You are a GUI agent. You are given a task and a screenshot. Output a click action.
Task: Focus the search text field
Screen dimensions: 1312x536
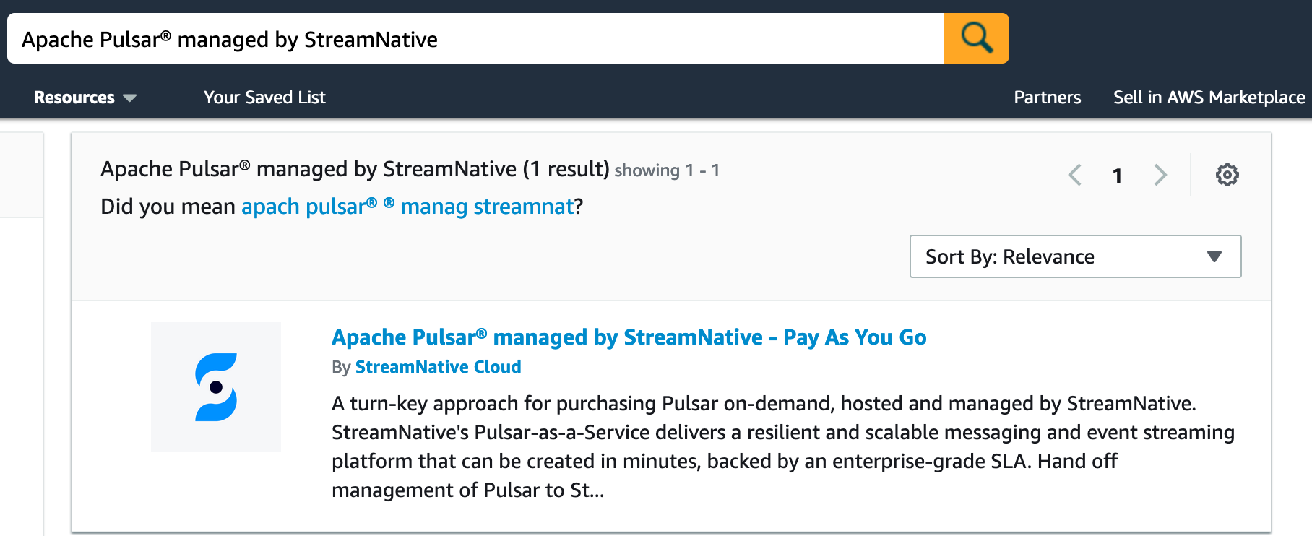[475, 38]
